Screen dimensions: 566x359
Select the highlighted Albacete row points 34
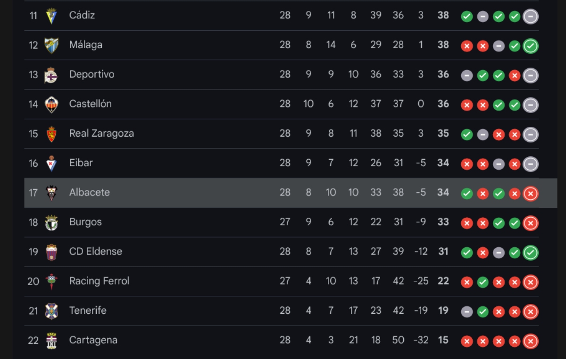pyautogui.click(x=443, y=192)
